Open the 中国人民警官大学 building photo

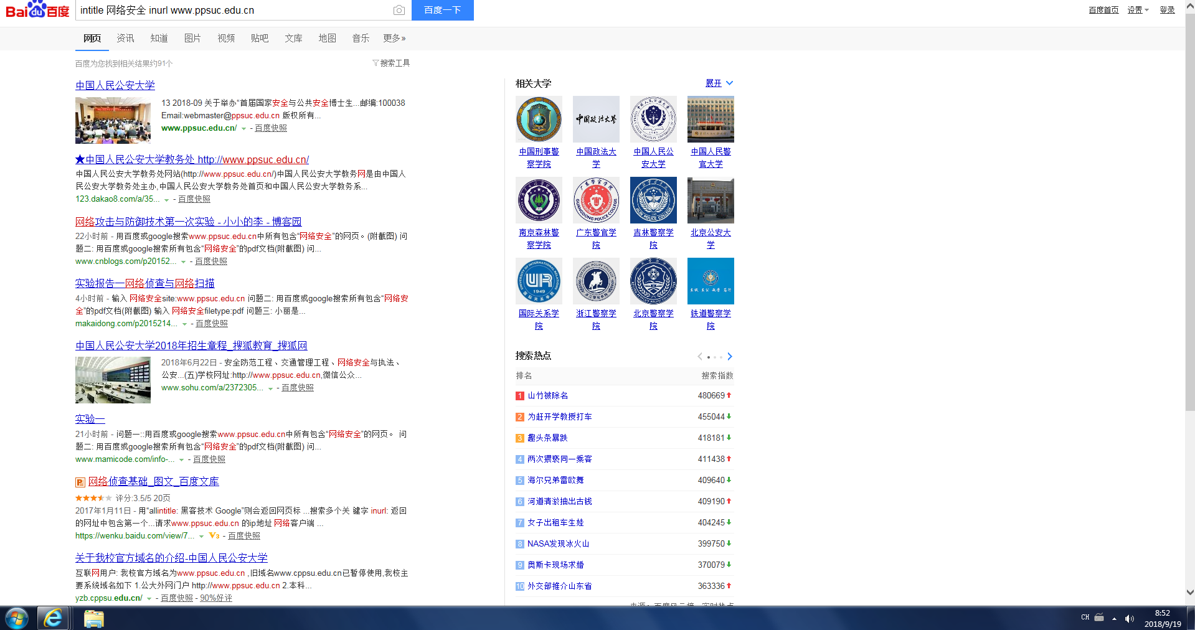click(711, 119)
